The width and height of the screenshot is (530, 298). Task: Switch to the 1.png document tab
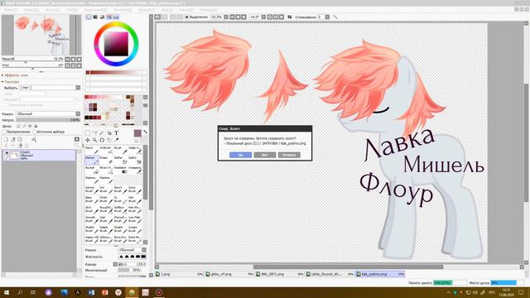point(180,274)
